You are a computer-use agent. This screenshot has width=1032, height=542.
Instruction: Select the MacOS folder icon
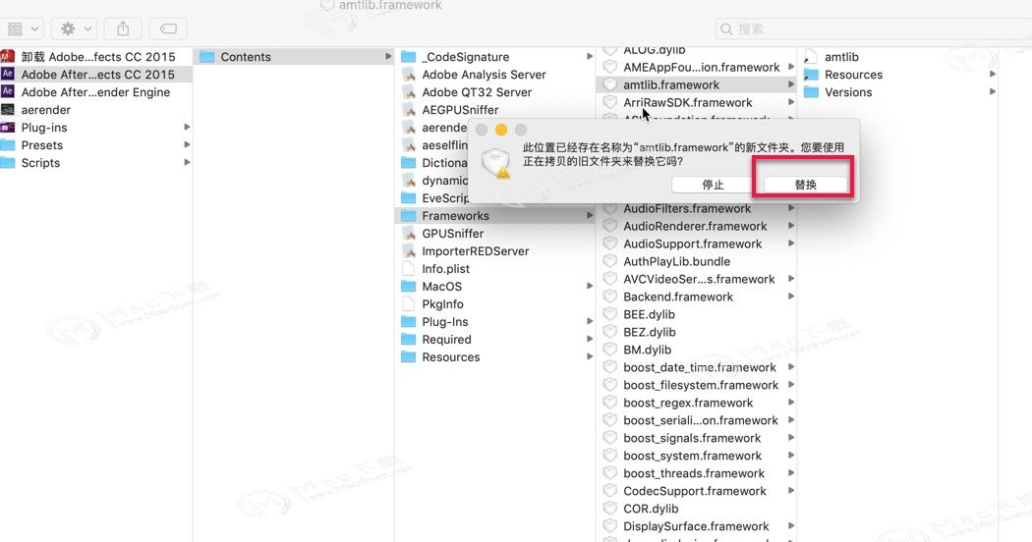click(409, 286)
